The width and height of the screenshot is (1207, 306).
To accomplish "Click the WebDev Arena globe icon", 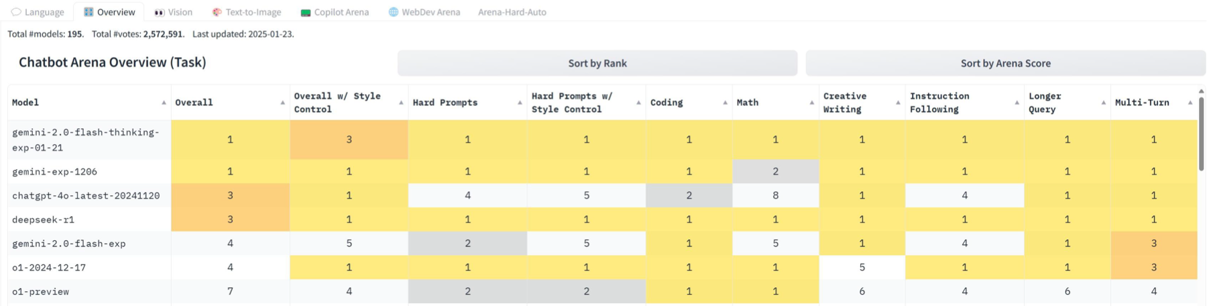I will coord(394,12).
